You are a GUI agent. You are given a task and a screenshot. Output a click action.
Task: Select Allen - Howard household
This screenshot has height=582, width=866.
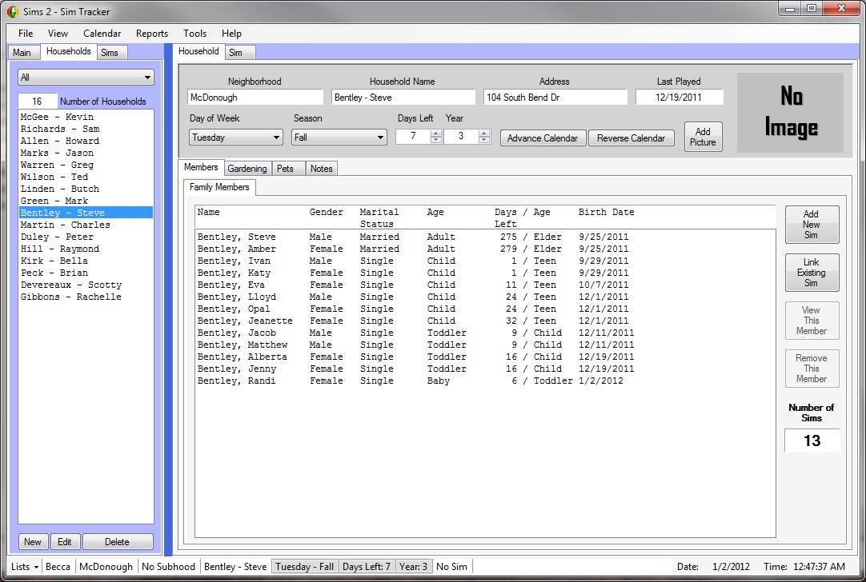[86, 141]
